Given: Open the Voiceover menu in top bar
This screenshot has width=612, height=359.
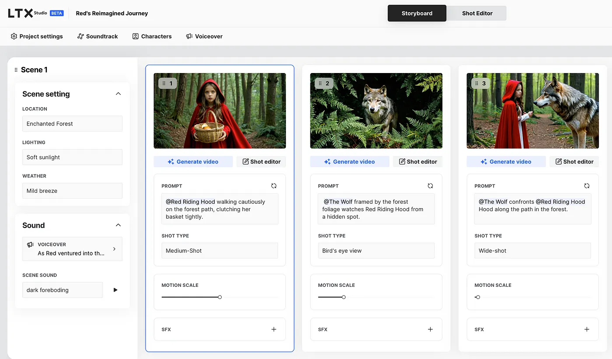Looking at the screenshot, I should [204, 36].
